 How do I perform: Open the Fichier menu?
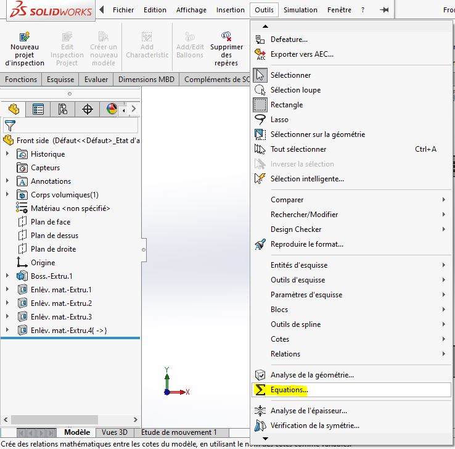pyautogui.click(x=123, y=10)
